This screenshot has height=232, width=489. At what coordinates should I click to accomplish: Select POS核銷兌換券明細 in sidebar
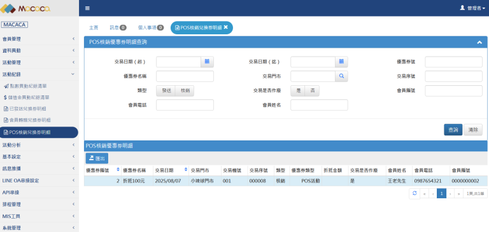[x=39, y=132]
